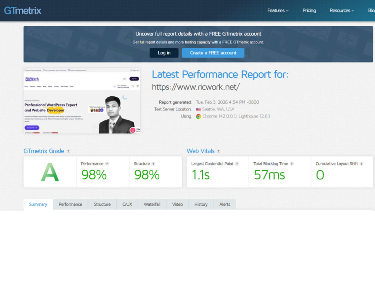Click help icon for Cumulative Layout Shift

[361, 164]
